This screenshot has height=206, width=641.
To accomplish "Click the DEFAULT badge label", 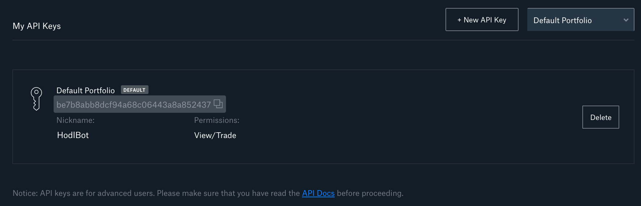I will click(134, 90).
